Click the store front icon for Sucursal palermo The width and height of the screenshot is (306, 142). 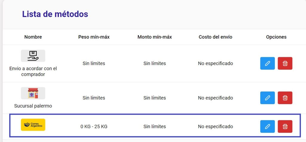[33, 93]
